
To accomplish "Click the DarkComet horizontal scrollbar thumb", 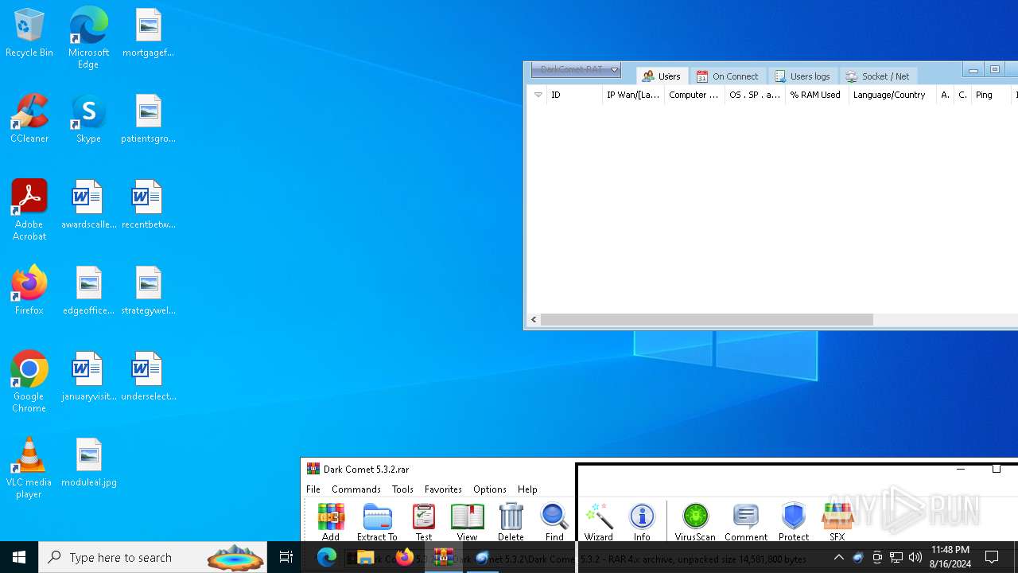I will click(x=706, y=320).
